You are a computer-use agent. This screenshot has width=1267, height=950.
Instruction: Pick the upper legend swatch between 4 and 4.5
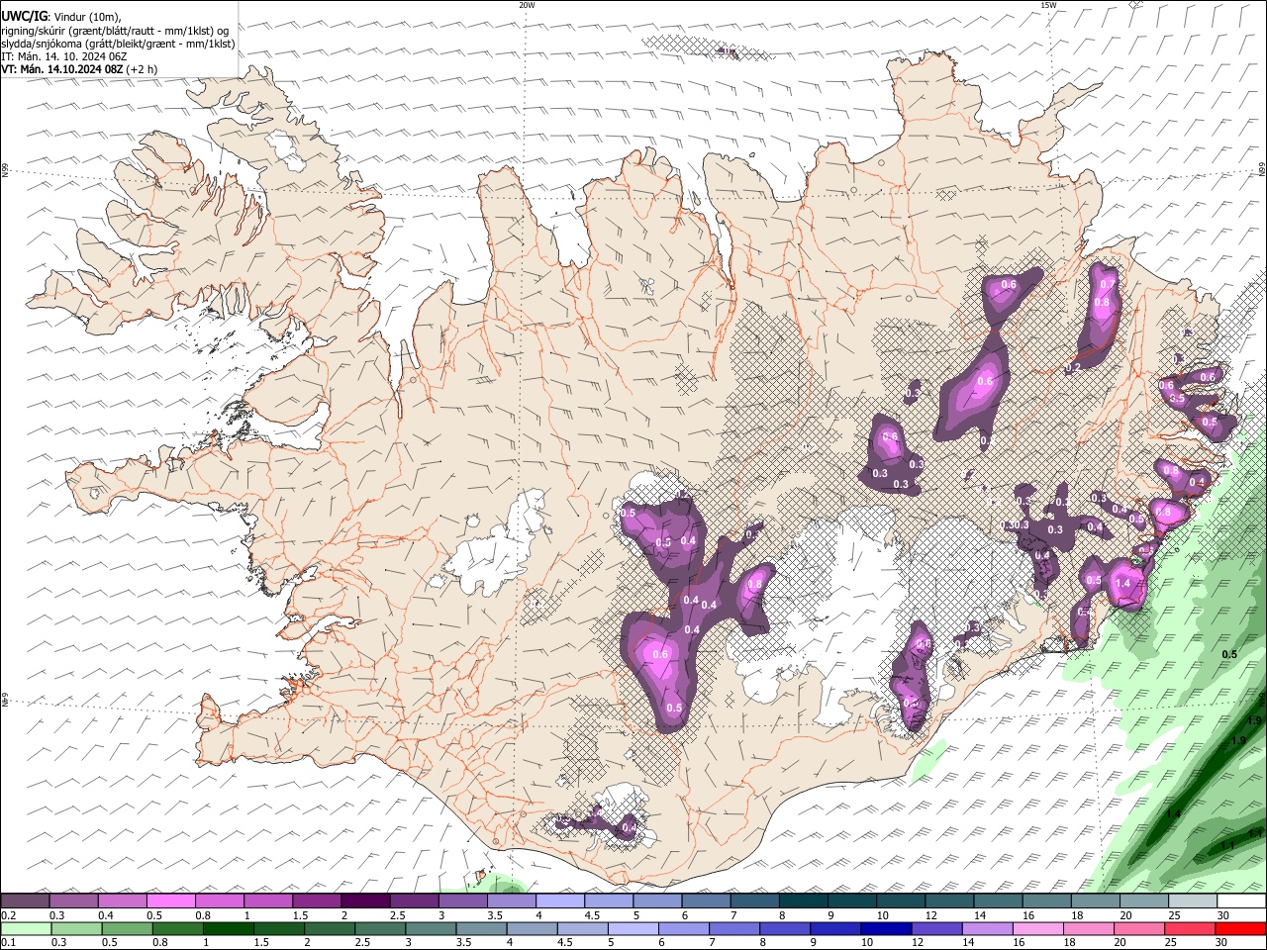[559, 902]
